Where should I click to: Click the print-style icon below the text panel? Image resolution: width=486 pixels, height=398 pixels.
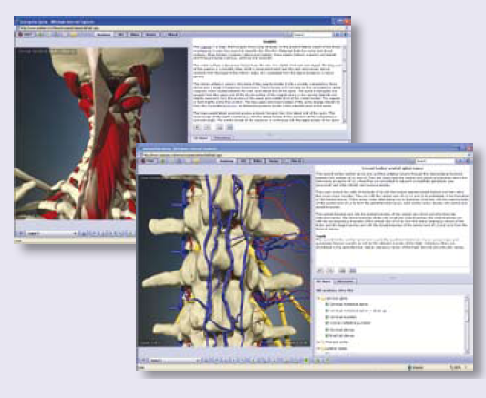(x=342, y=270)
